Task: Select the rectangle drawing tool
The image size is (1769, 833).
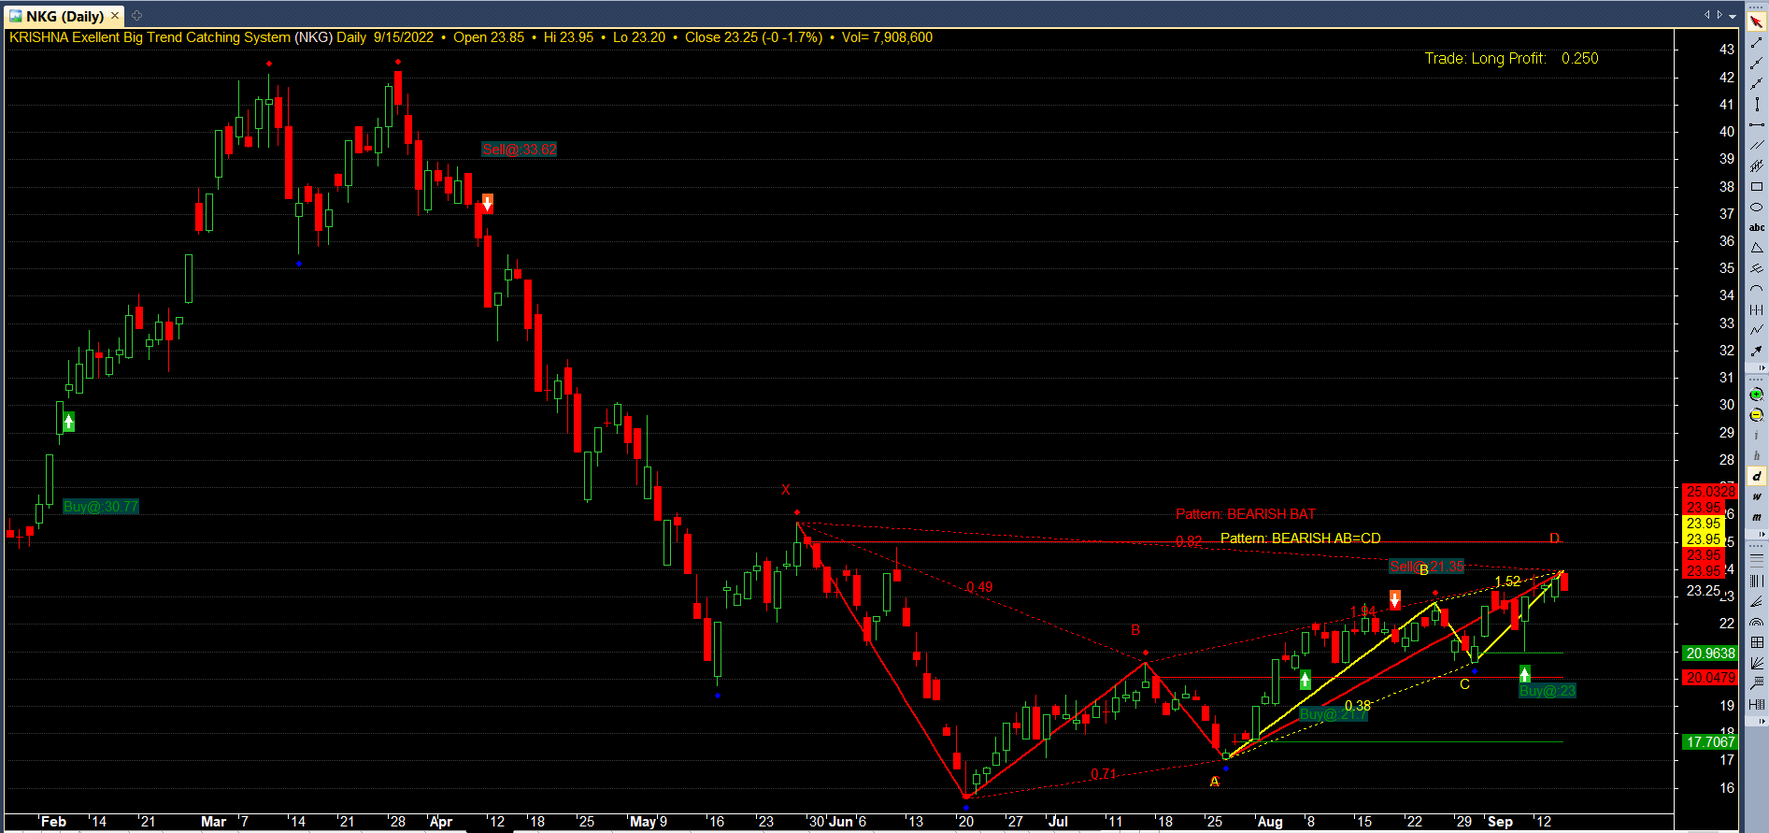Action: tap(1757, 186)
